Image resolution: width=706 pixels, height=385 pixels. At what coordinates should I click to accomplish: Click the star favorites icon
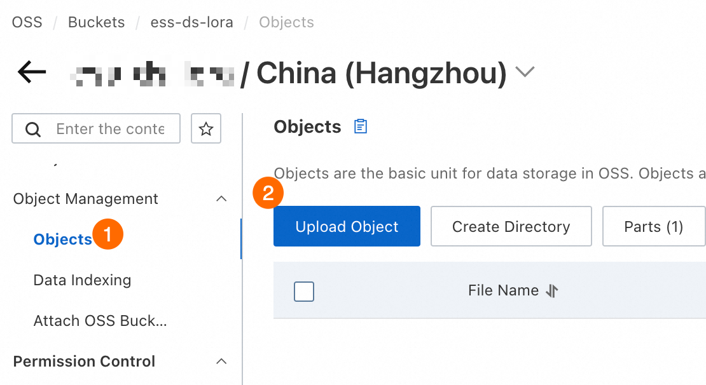coord(205,129)
